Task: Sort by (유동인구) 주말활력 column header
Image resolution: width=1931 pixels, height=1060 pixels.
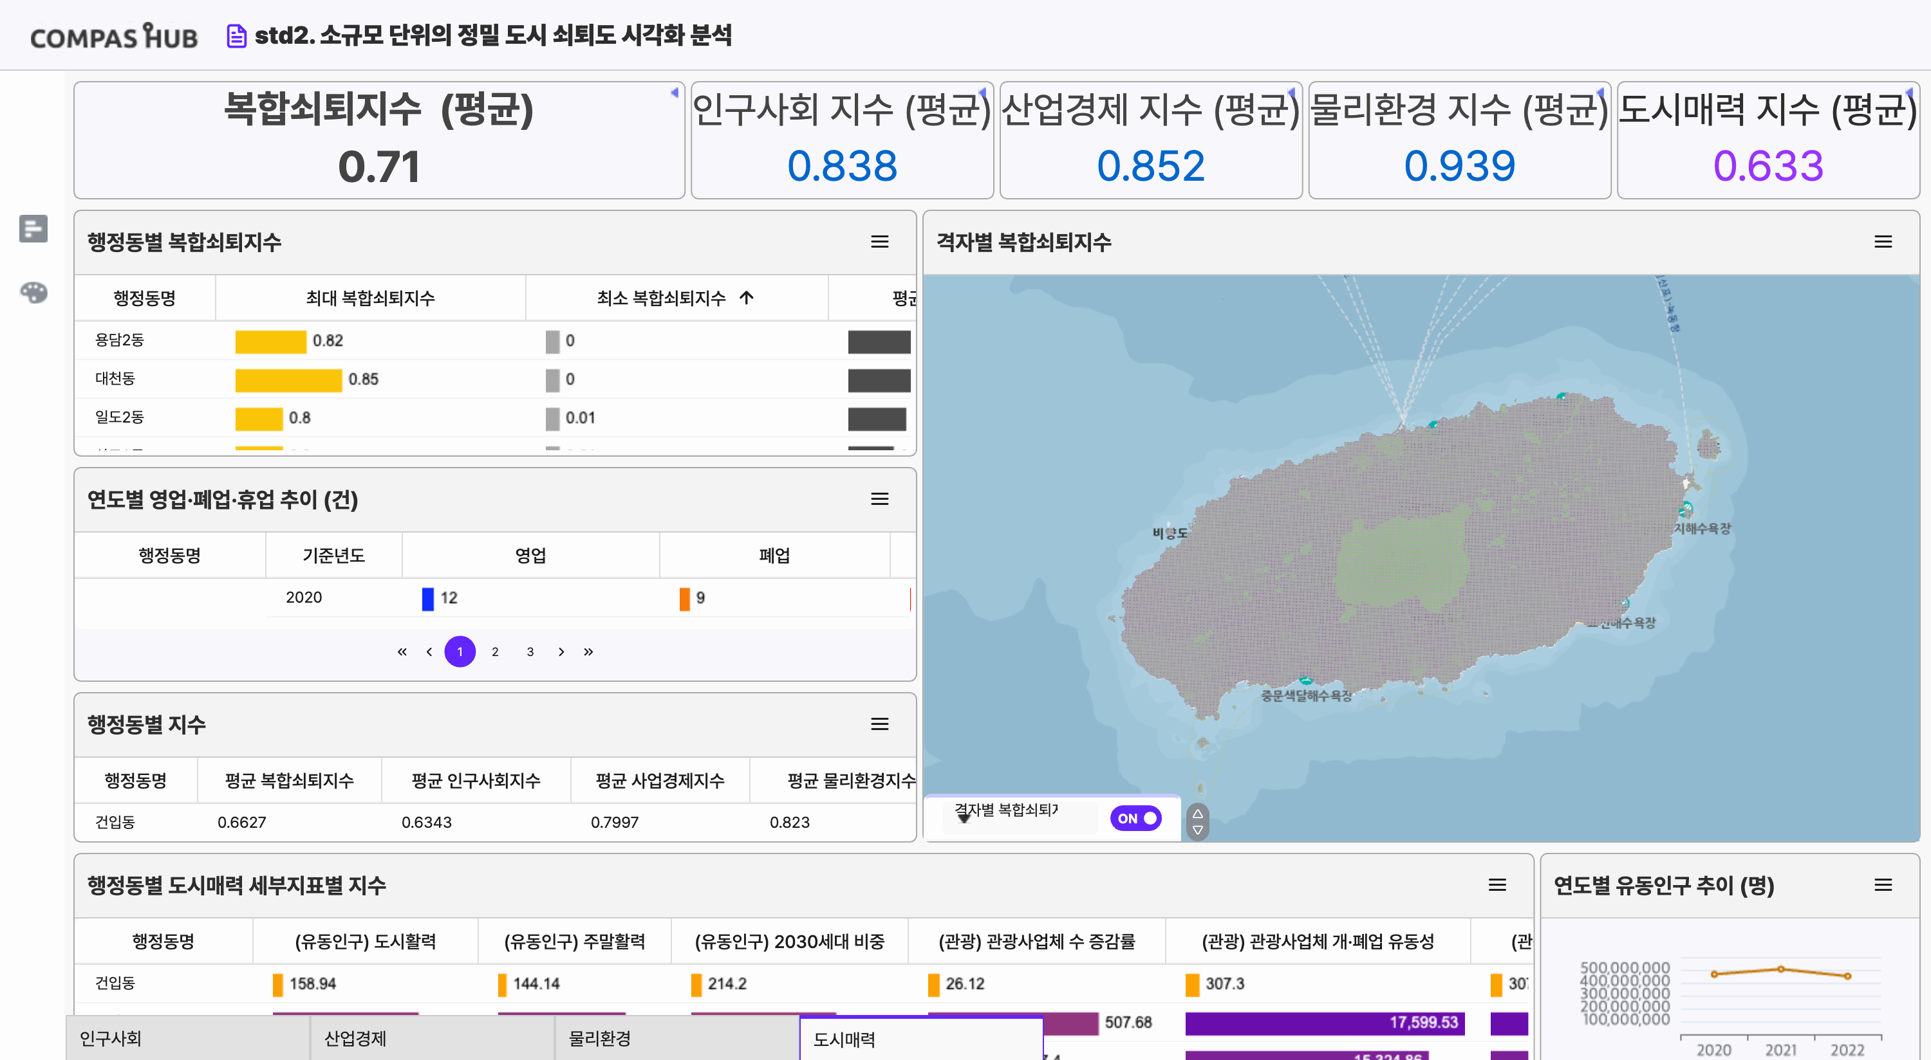Action: [x=574, y=941]
